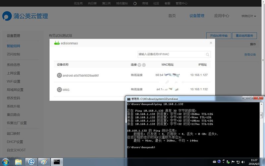The height and width of the screenshot is (166, 265).
Task: Open the 应用中心 tab
Action: (222, 16)
